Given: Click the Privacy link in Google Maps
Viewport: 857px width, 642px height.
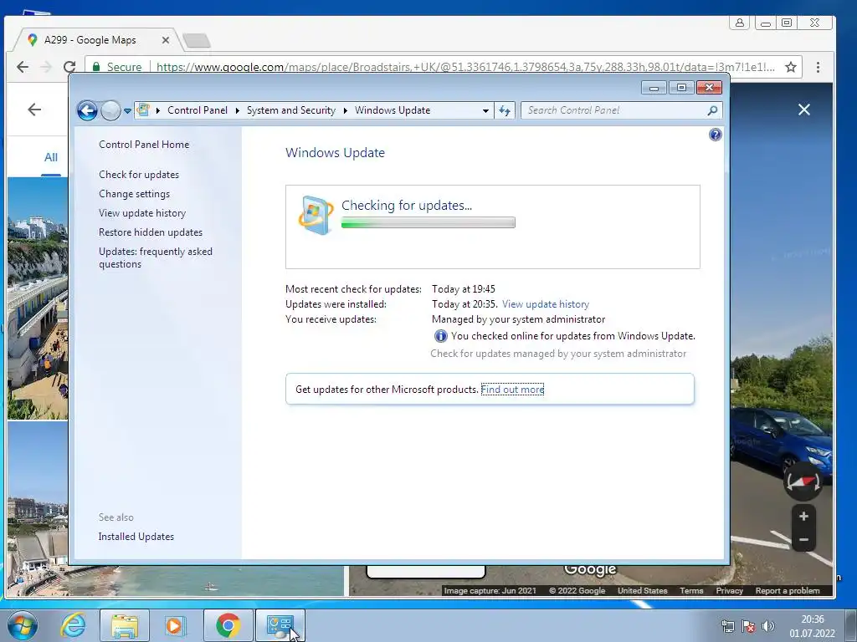Looking at the screenshot, I should 729,591.
